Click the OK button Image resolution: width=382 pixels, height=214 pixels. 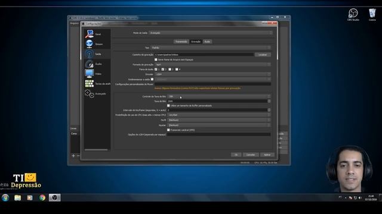tap(236, 155)
